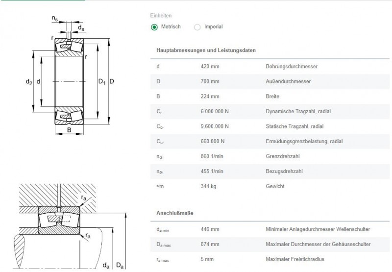Click the Anschlußmaße heading
Viewport: 392px width, 272px height.
tap(175, 213)
